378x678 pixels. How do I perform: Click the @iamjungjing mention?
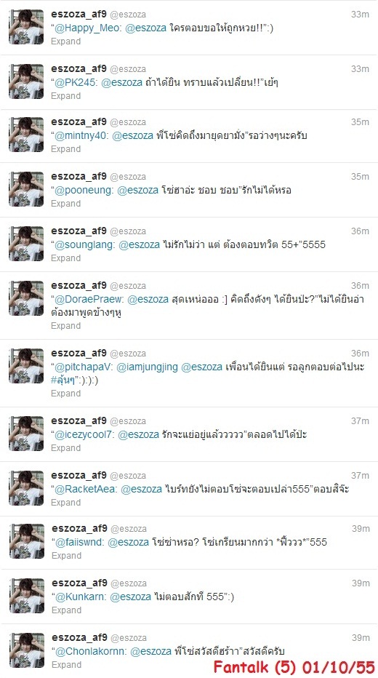click(x=148, y=367)
